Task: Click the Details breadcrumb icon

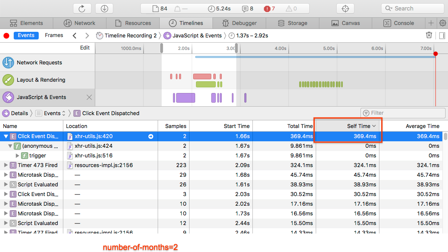Action: coord(6,113)
